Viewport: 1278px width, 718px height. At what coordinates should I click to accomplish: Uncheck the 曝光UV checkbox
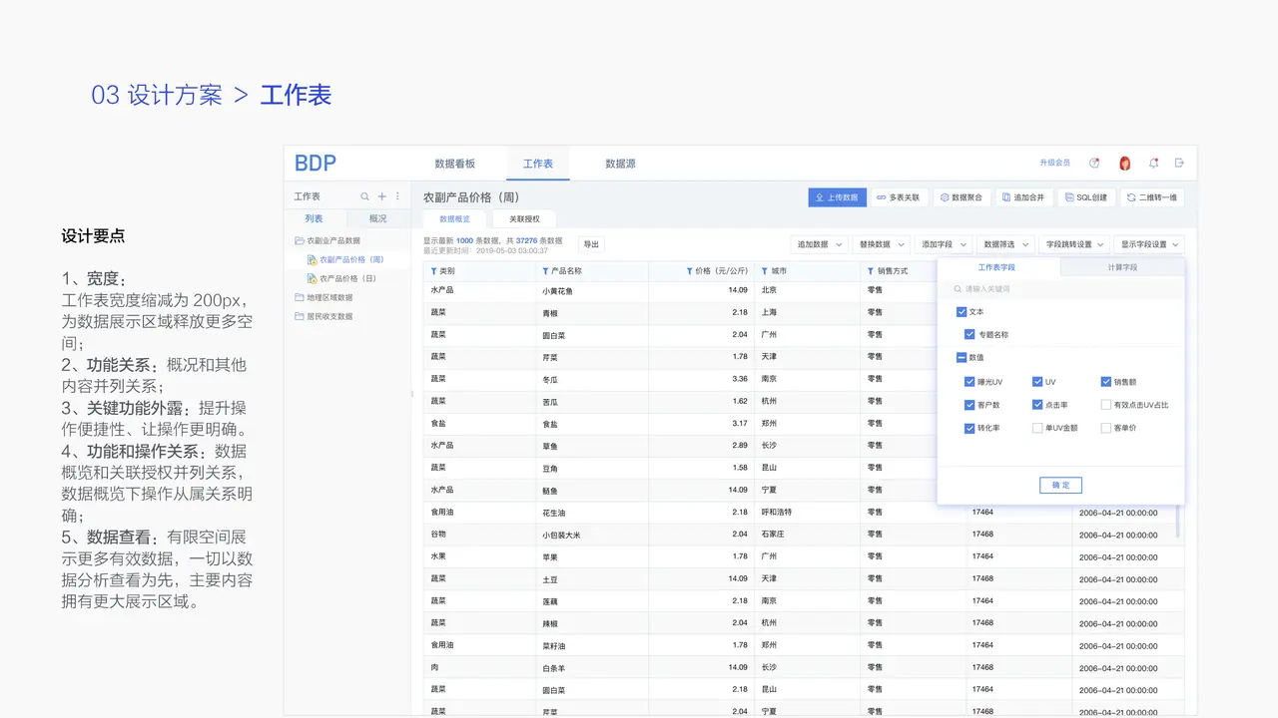(969, 382)
